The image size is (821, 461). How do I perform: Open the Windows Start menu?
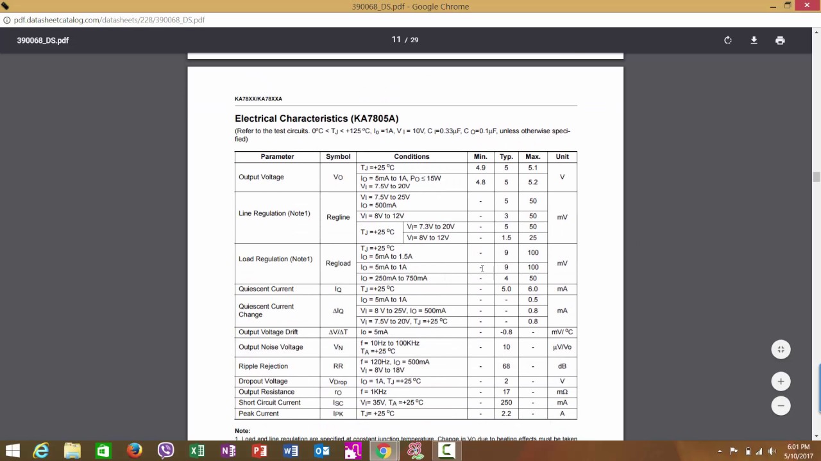[x=12, y=451]
